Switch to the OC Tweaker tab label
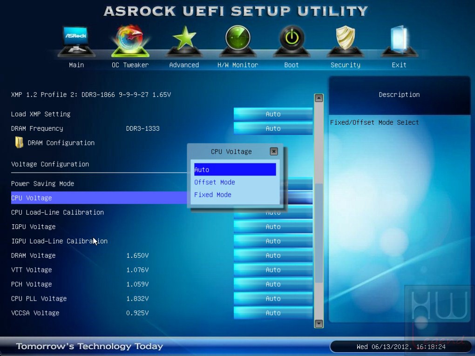This screenshot has height=356, width=475. [x=130, y=65]
